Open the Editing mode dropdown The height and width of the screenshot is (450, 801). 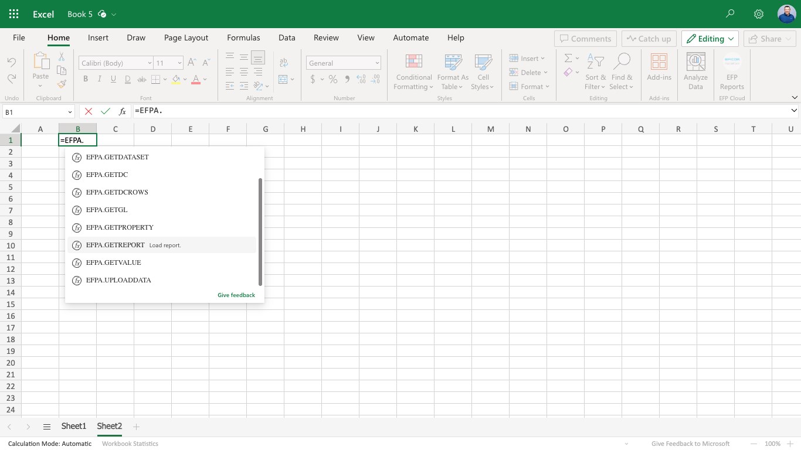710,39
